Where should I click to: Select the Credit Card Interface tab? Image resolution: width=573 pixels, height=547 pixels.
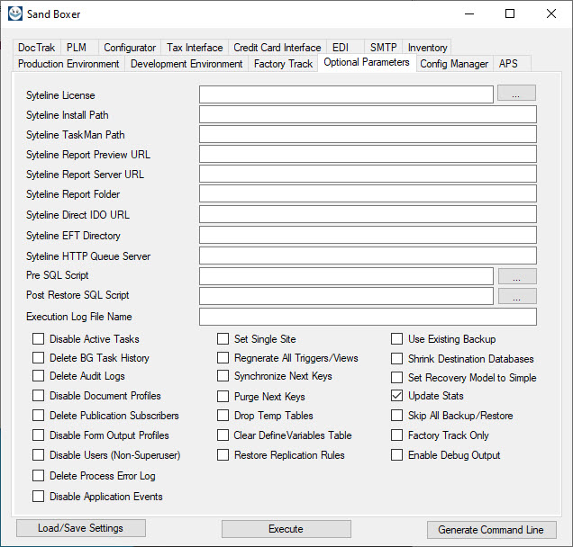coord(277,48)
